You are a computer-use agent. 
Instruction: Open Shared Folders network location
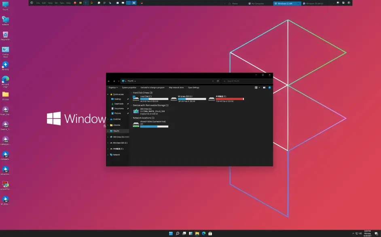tap(150, 124)
